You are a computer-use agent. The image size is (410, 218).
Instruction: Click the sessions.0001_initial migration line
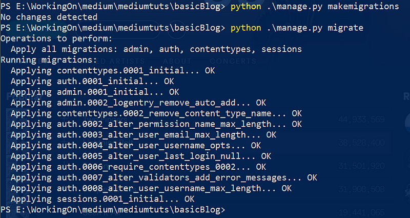click(x=102, y=199)
